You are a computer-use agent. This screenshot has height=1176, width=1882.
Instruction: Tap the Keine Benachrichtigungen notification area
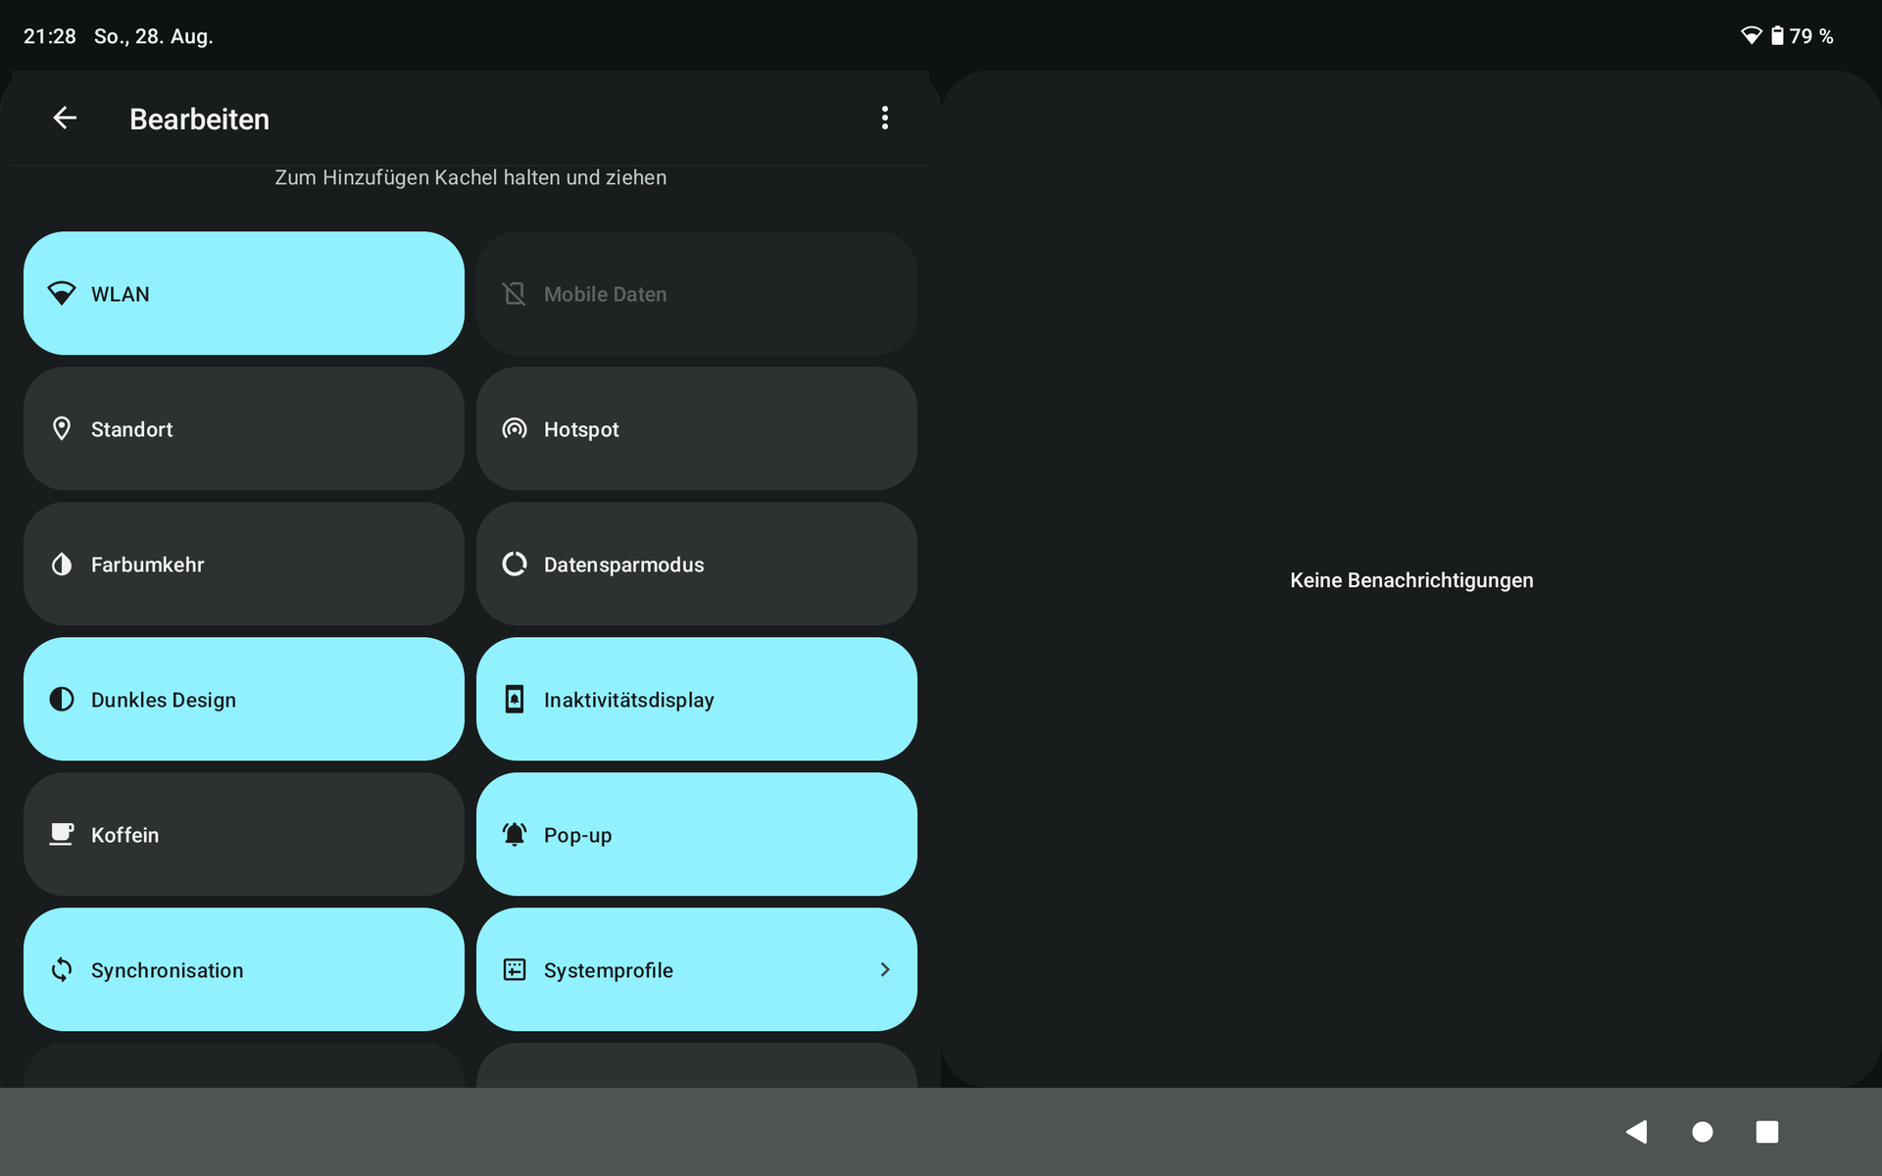coord(1411,580)
